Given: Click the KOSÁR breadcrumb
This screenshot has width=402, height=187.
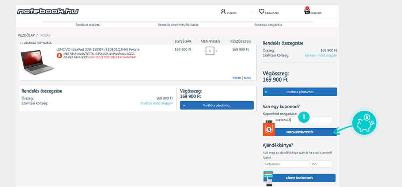Looking at the screenshot, I should point(45,35).
